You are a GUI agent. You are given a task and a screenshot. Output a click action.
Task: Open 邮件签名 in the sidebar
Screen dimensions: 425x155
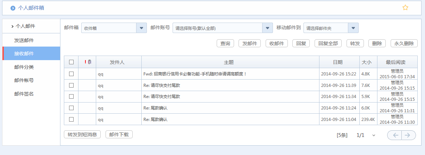click(x=31, y=94)
